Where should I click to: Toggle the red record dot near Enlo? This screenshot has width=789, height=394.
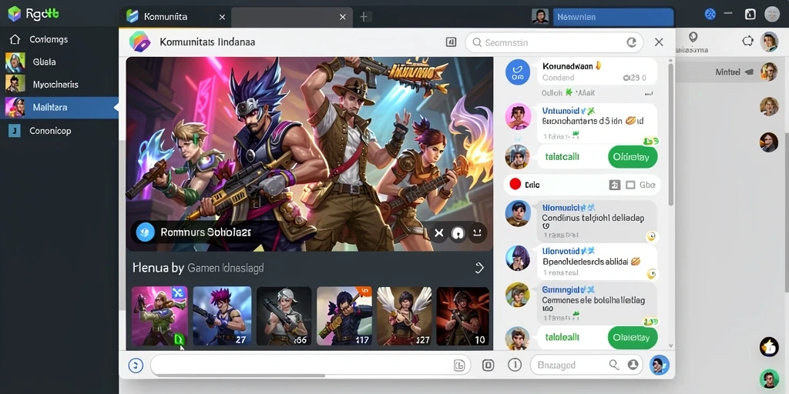pyautogui.click(x=515, y=185)
